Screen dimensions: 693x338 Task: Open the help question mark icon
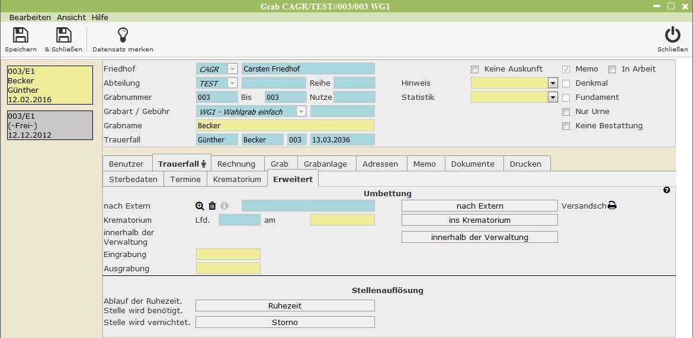(x=667, y=190)
